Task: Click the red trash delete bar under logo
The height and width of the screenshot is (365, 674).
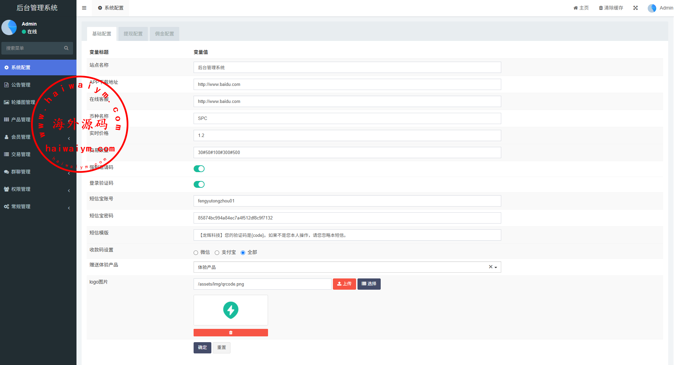Action: pos(230,333)
